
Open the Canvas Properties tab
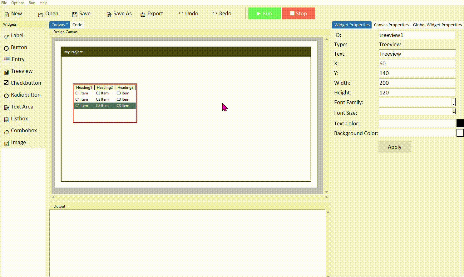[391, 25]
